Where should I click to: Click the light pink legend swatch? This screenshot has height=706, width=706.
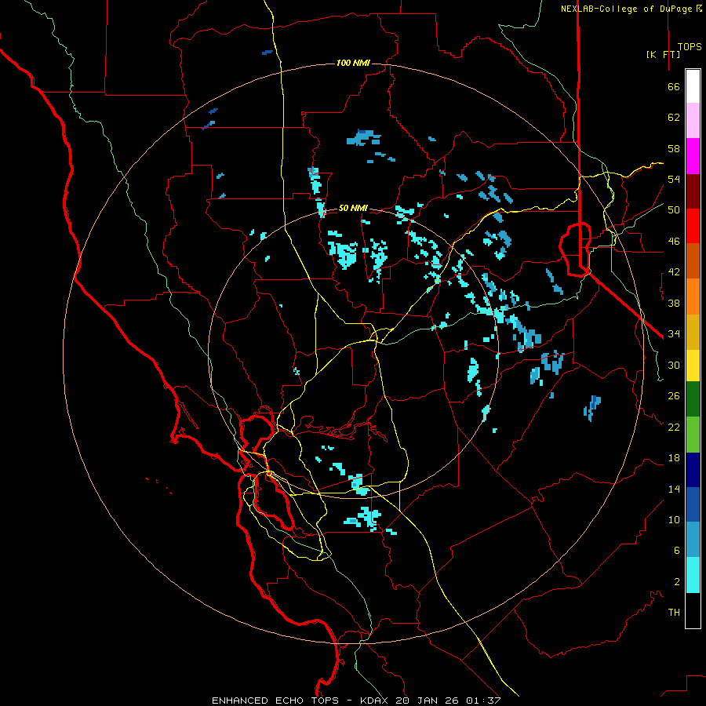pyautogui.click(x=693, y=120)
